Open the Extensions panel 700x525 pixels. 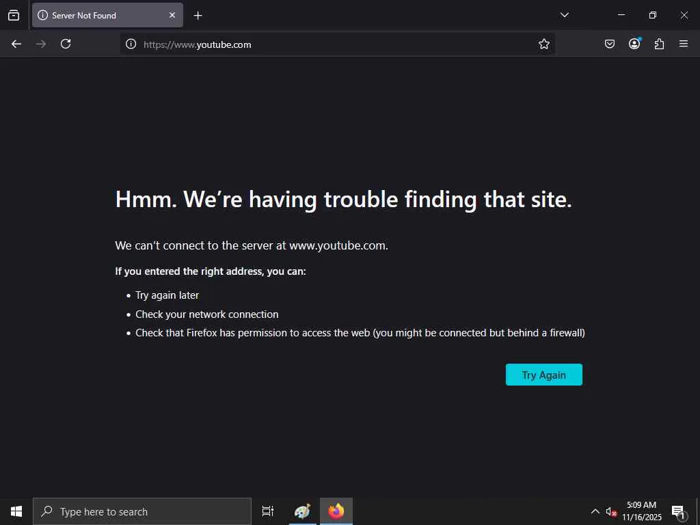(x=659, y=44)
